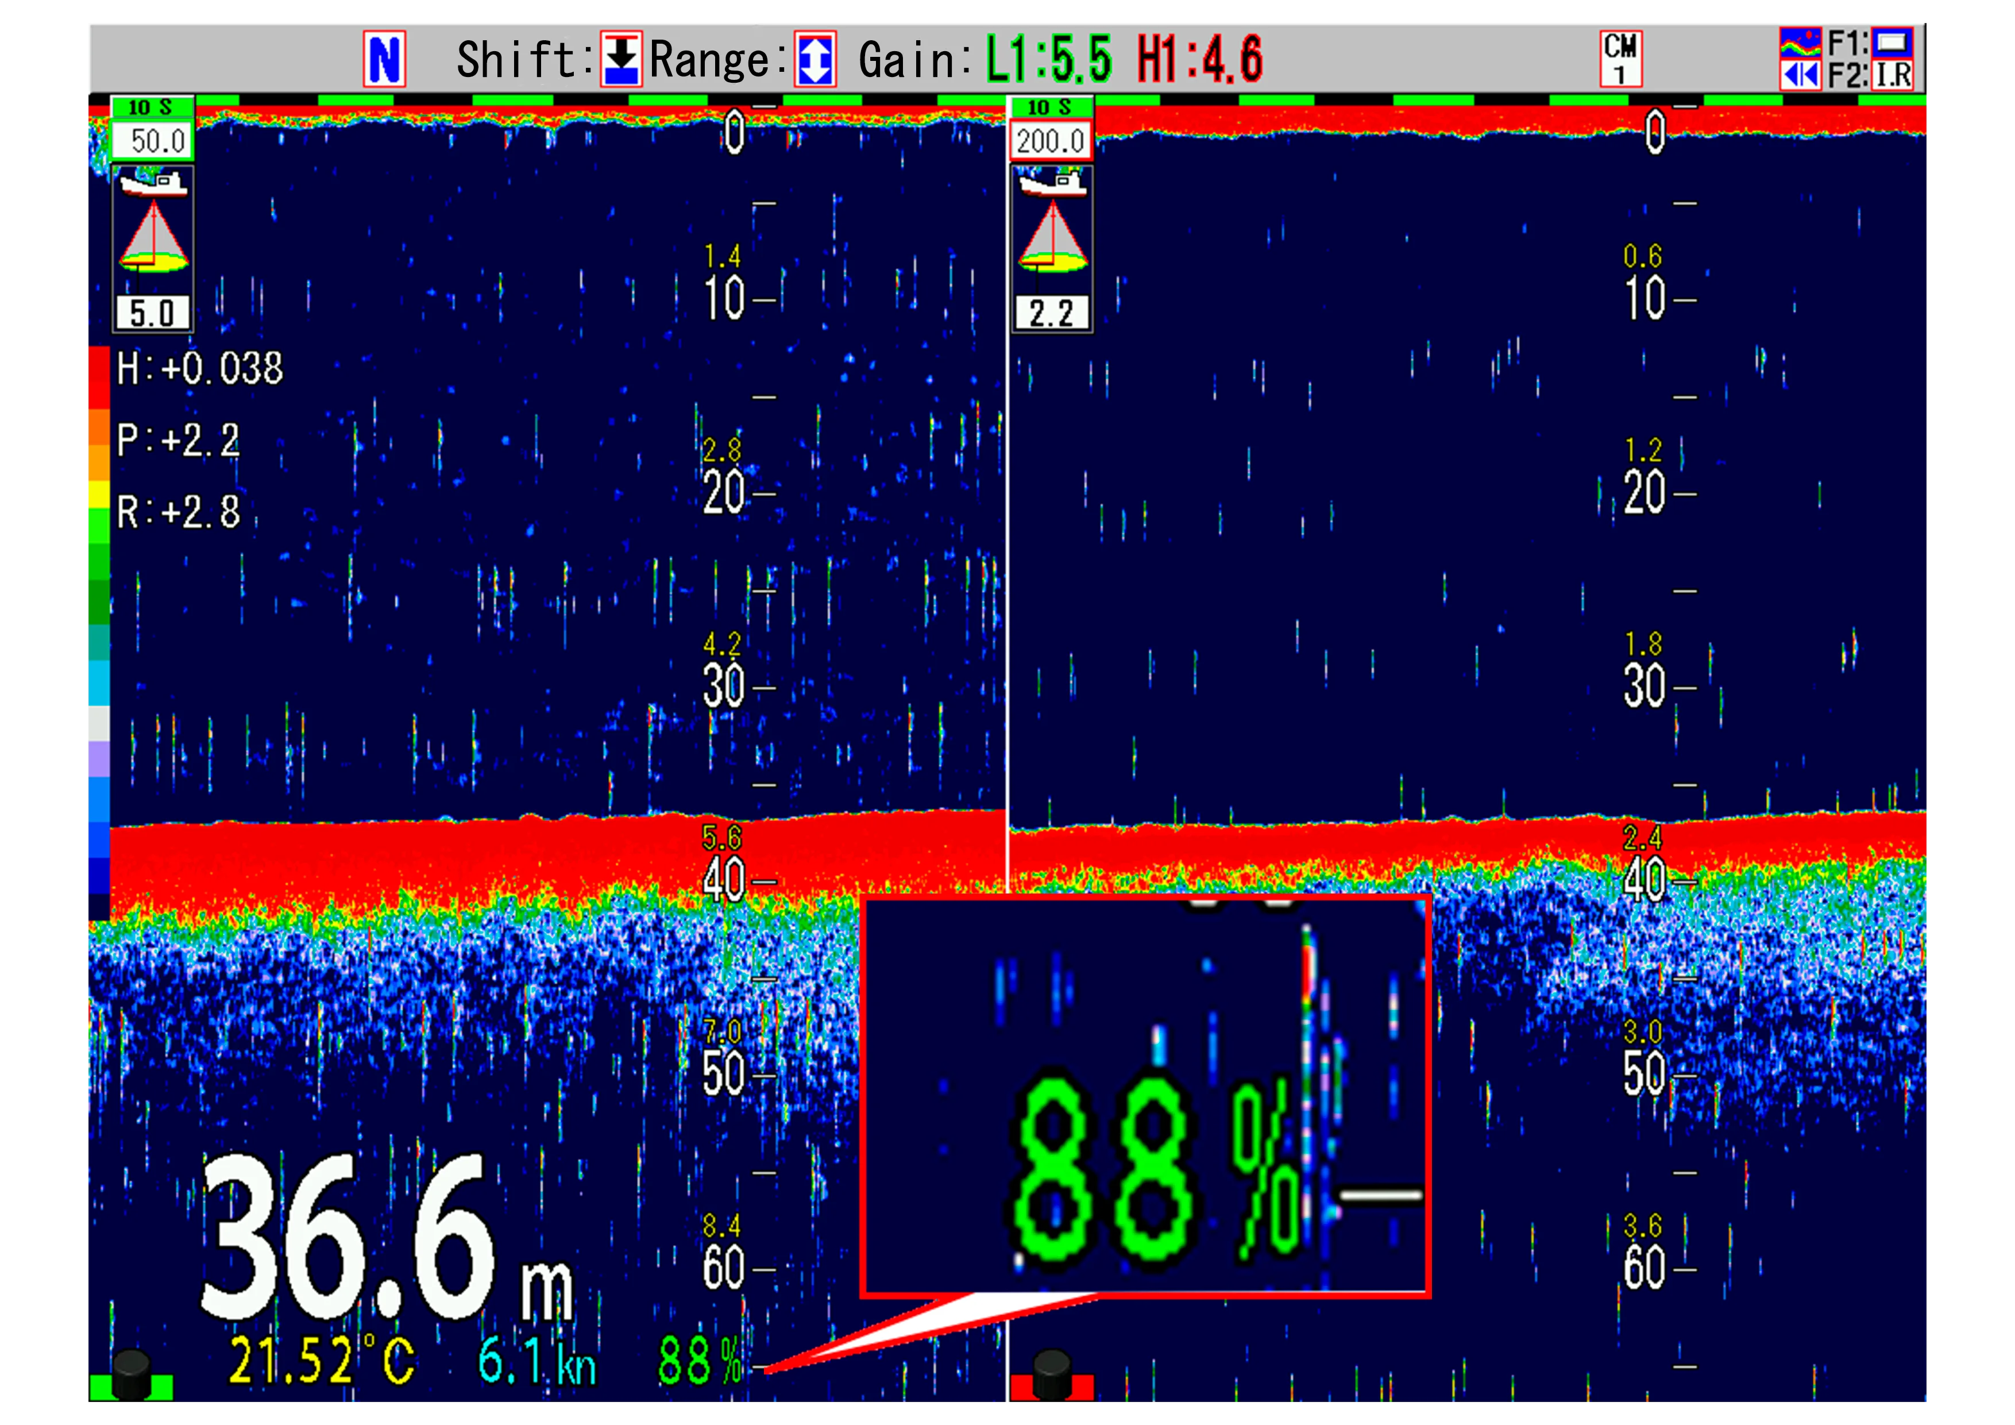Image resolution: width=2015 pixels, height=1425 pixels.
Task: Select the 200.0 range value field
Action: point(1049,140)
